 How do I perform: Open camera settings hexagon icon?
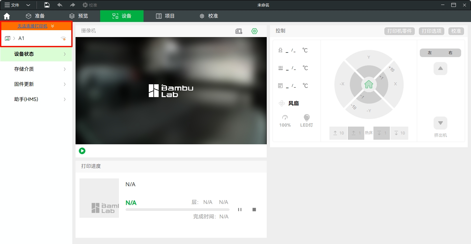click(255, 31)
